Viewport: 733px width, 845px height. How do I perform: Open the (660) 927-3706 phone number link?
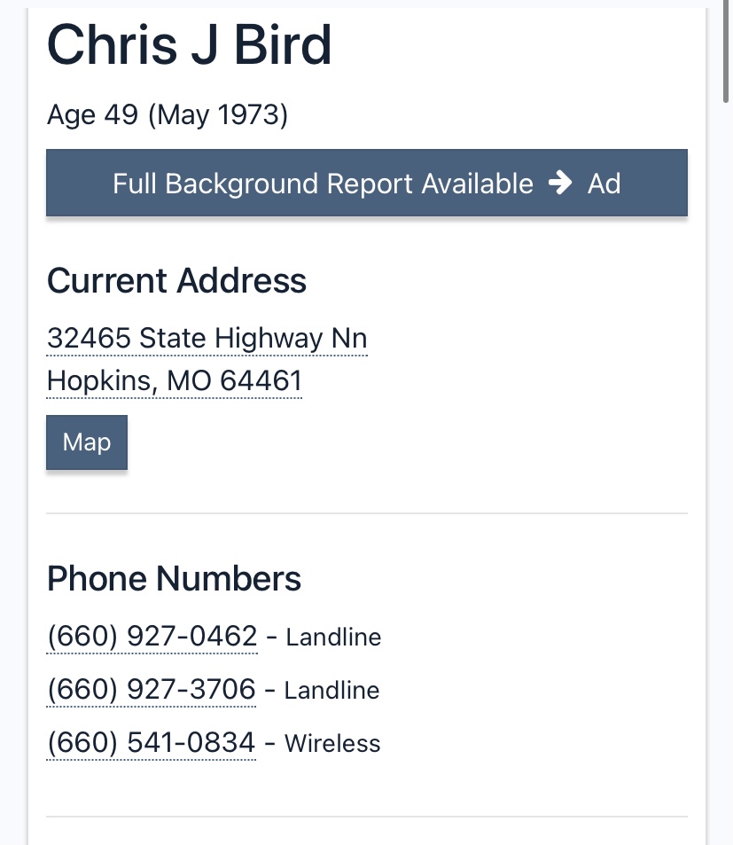click(x=152, y=689)
